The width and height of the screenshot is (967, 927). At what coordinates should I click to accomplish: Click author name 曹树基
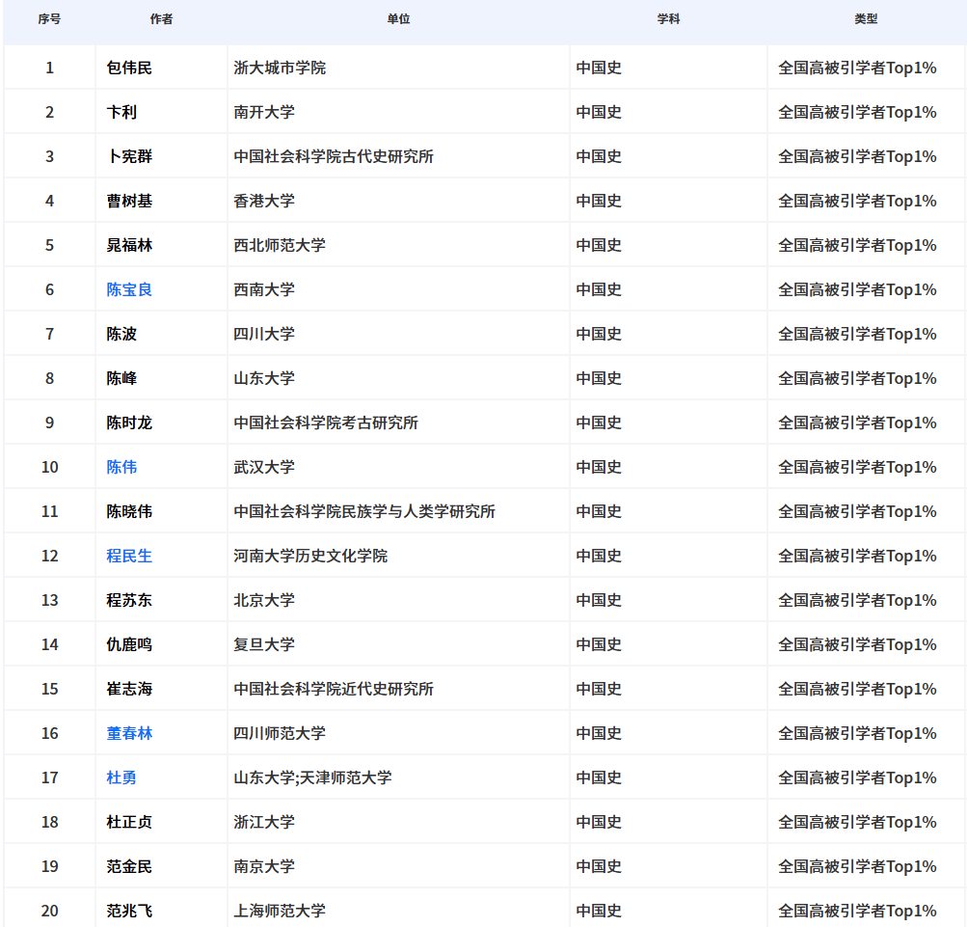(x=129, y=201)
